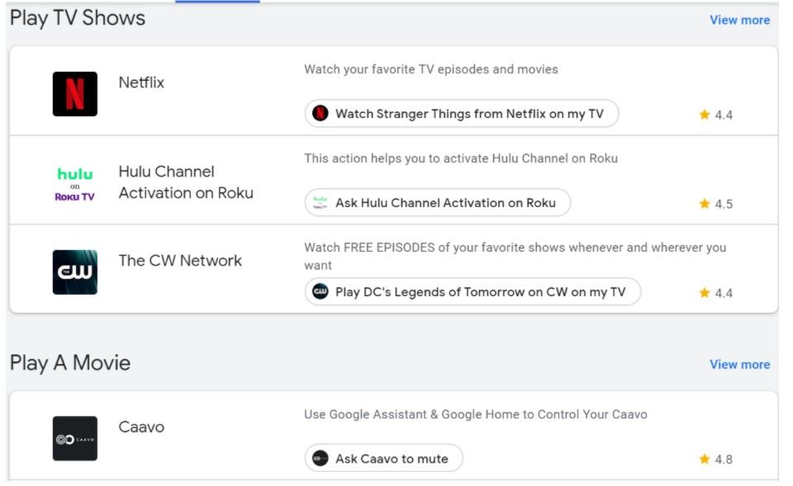Tap the 'Ask Caavo to mute' chip
793x486 pixels.
(x=383, y=459)
